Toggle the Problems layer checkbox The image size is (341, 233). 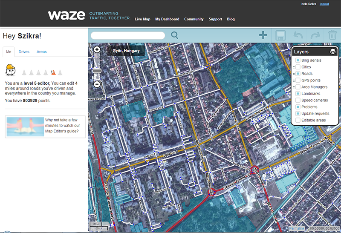pyautogui.click(x=298, y=107)
